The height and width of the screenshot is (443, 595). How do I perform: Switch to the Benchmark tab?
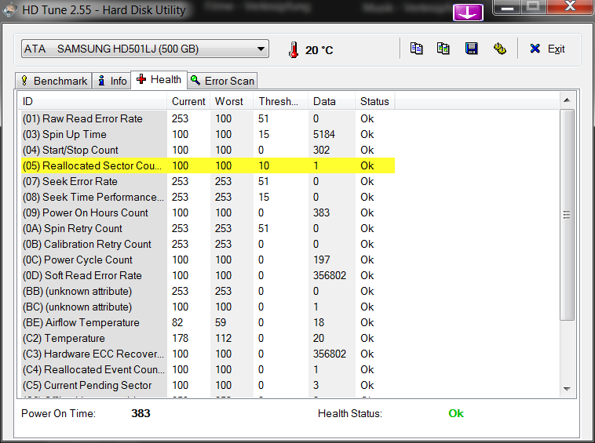53,81
